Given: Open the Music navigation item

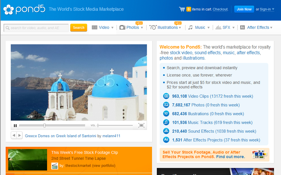Looking at the screenshot, I should [x=200, y=27].
